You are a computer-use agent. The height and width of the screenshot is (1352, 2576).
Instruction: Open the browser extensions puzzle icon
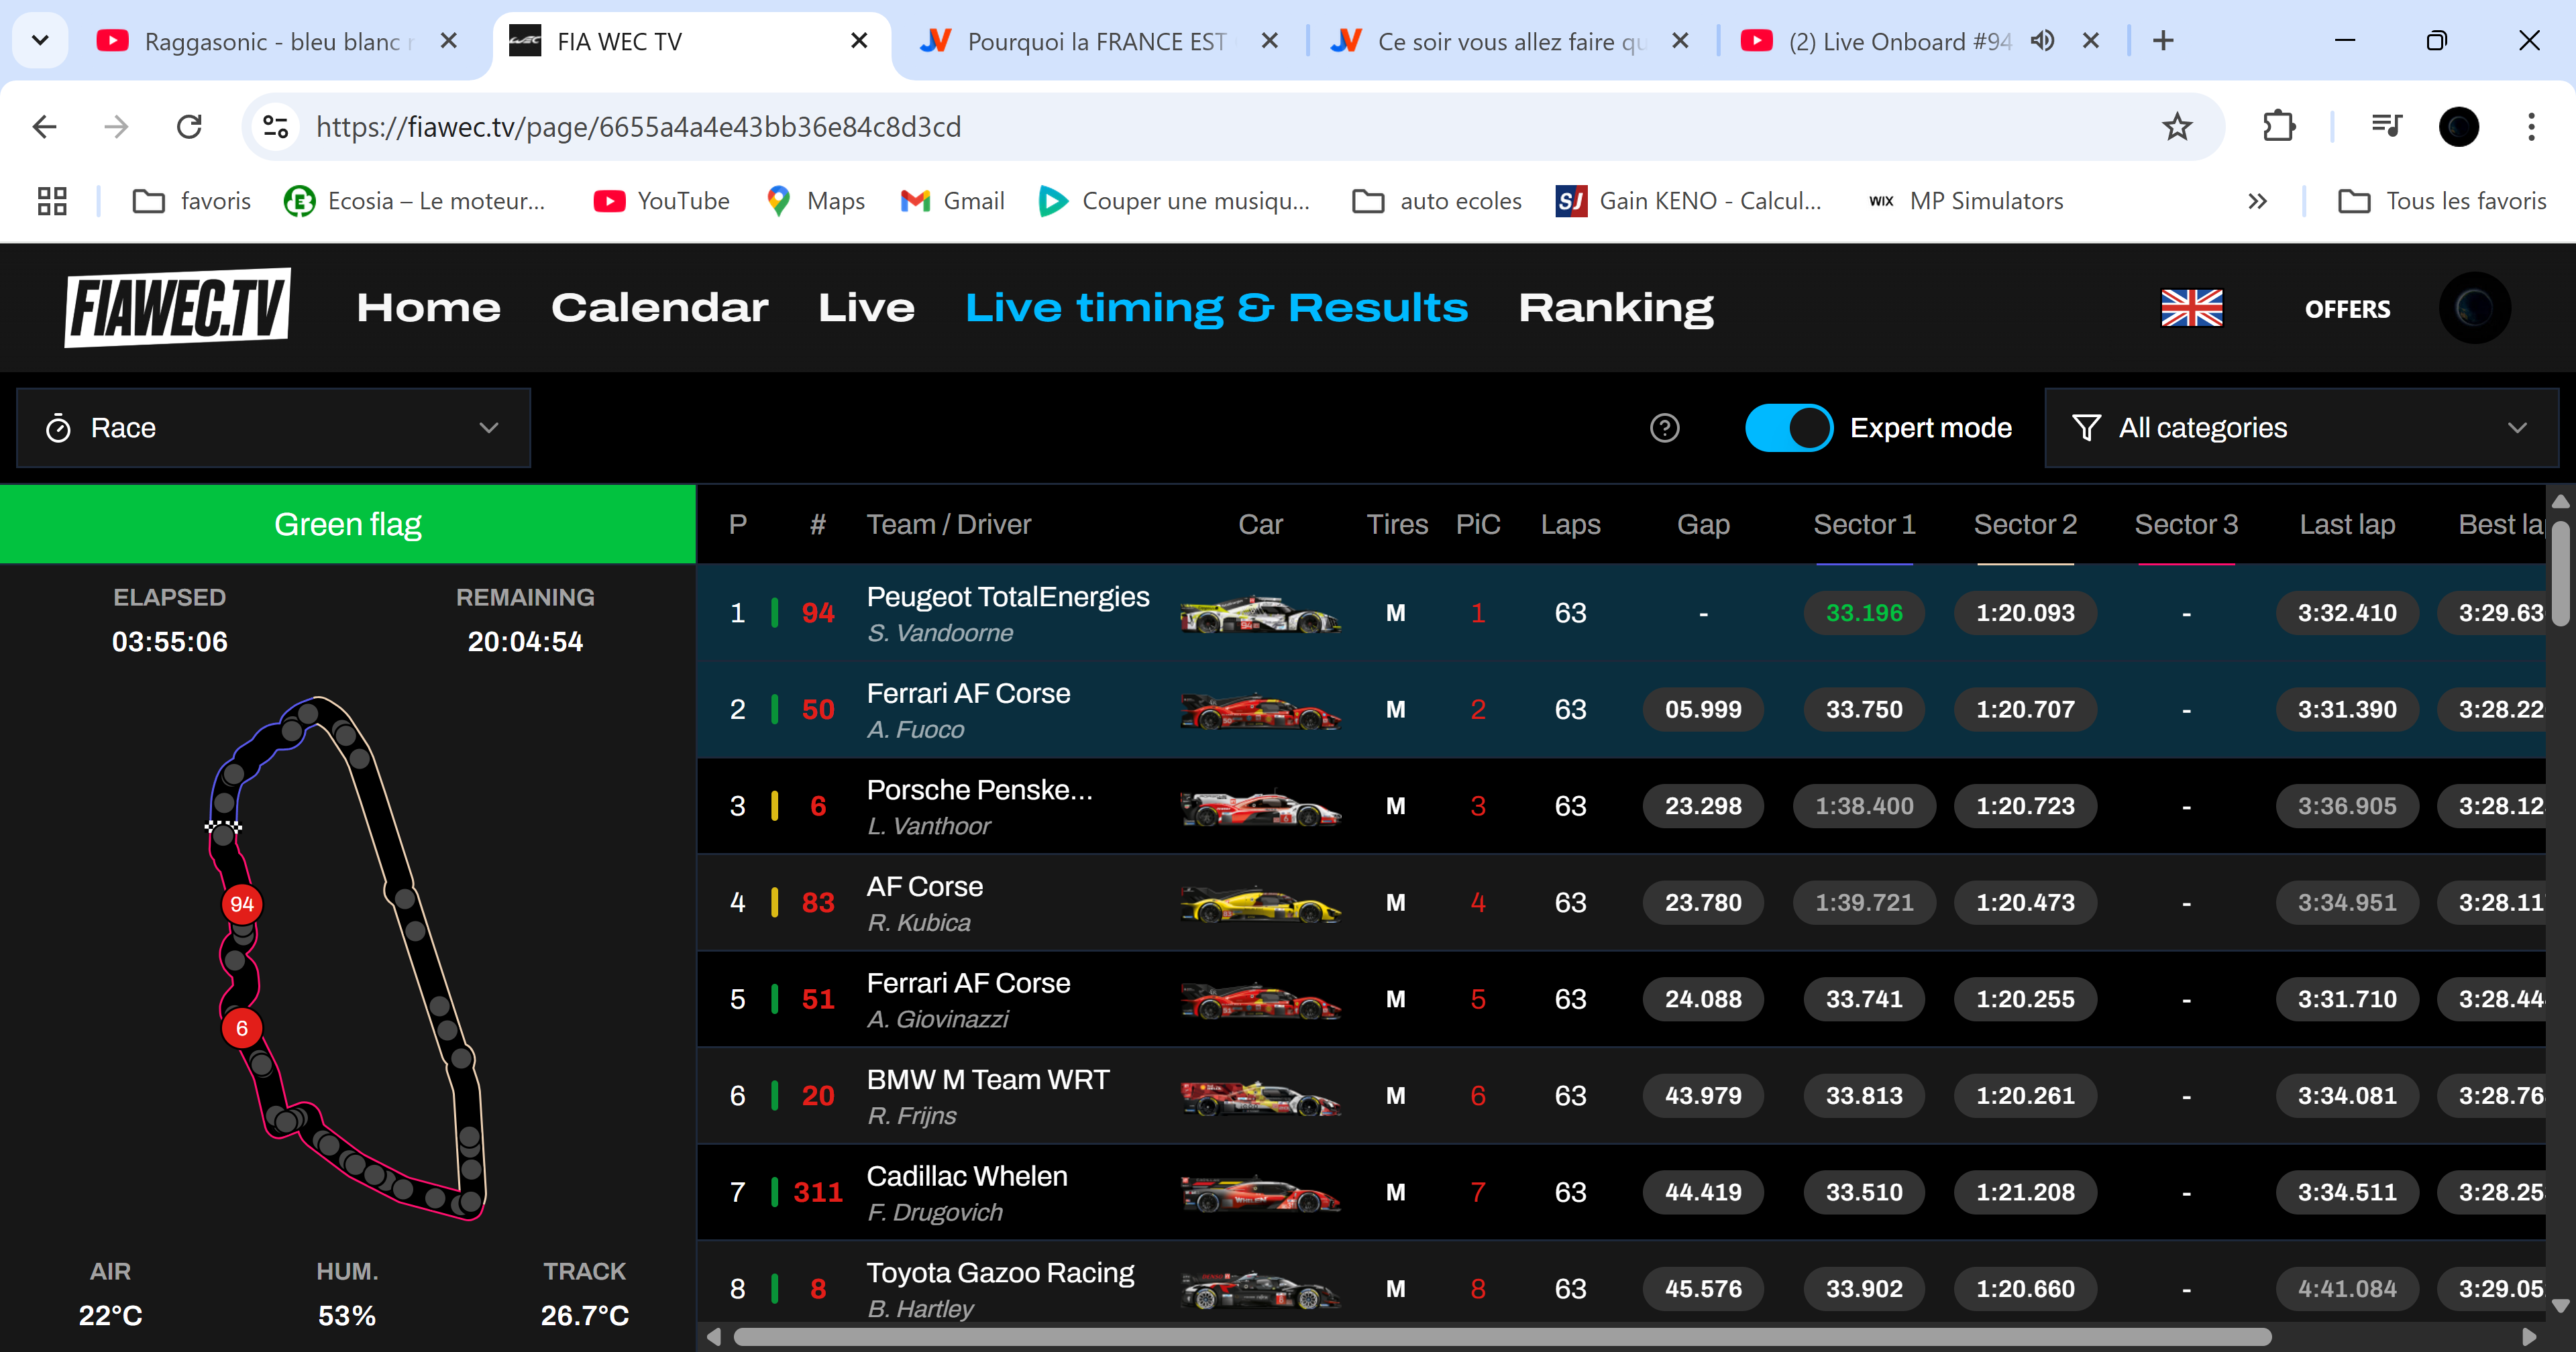click(x=2278, y=127)
